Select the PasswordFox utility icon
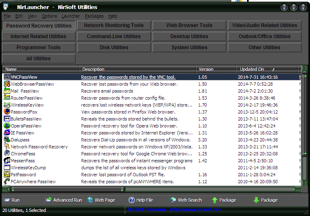The height and width of the screenshot is (216, 310). pos(7,112)
